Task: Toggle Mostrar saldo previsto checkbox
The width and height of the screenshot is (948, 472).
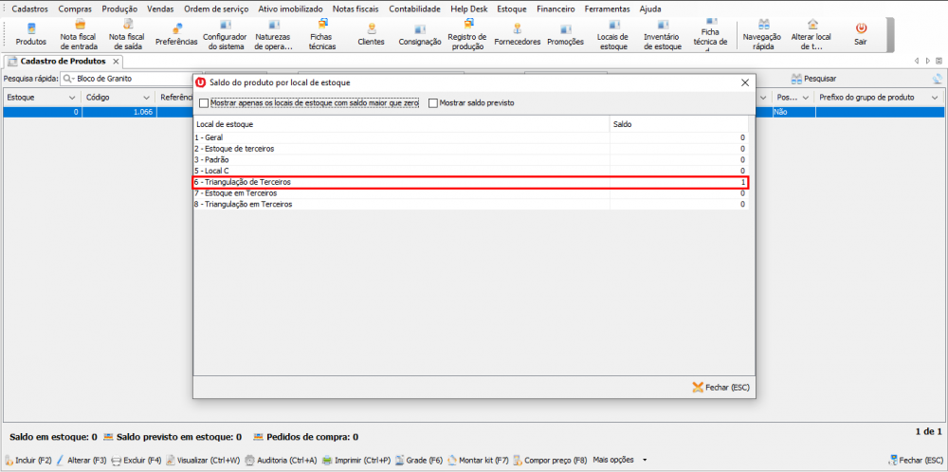Action: [x=434, y=103]
